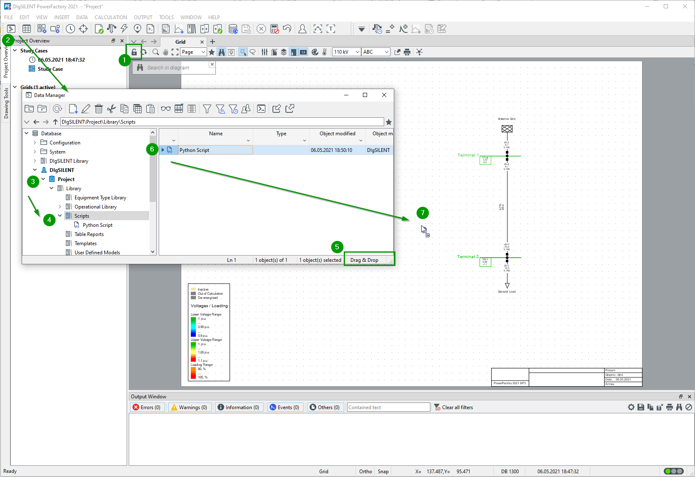Click the Paste clipboard icon in Data Manager

pyautogui.click(x=150, y=109)
